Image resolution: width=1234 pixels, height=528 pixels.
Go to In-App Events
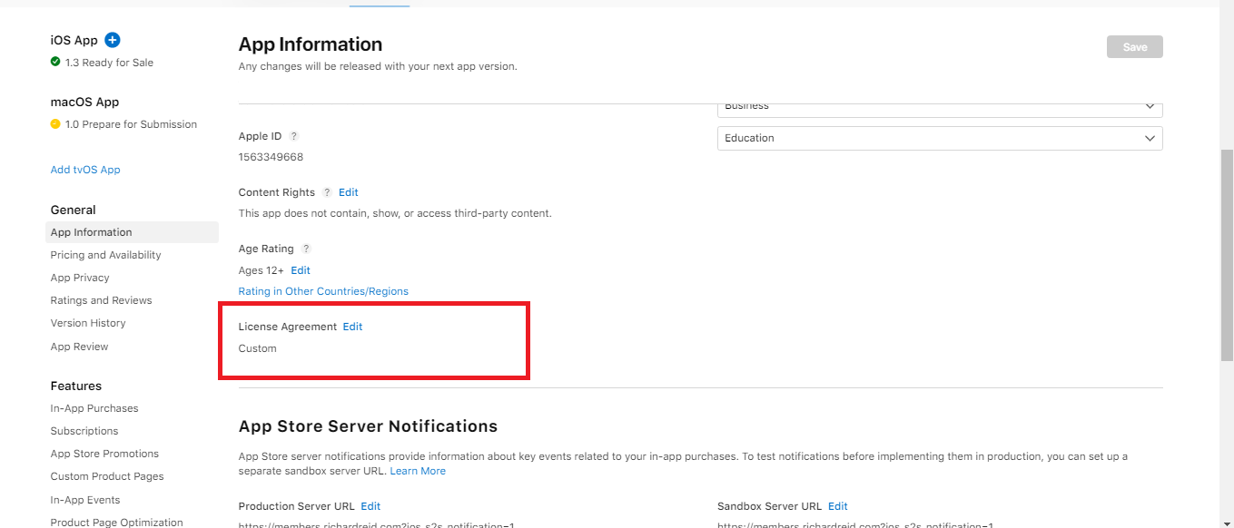click(x=85, y=500)
